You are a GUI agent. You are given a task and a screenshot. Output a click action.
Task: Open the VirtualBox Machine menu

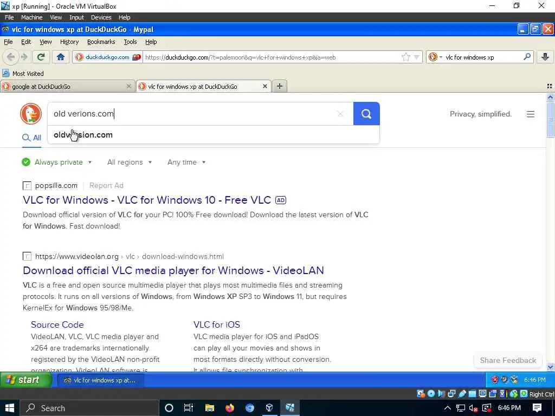click(x=31, y=17)
